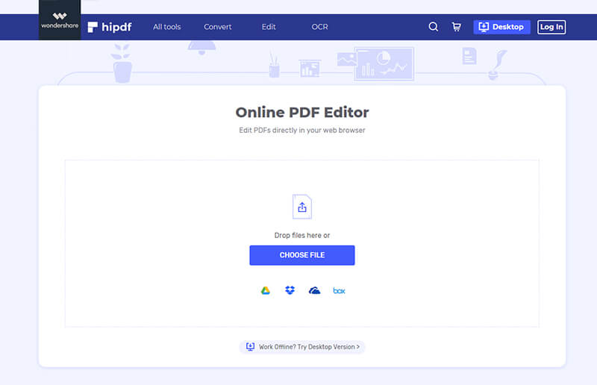Click the Online PDF Editor heading
The height and width of the screenshot is (385, 597).
tap(302, 113)
